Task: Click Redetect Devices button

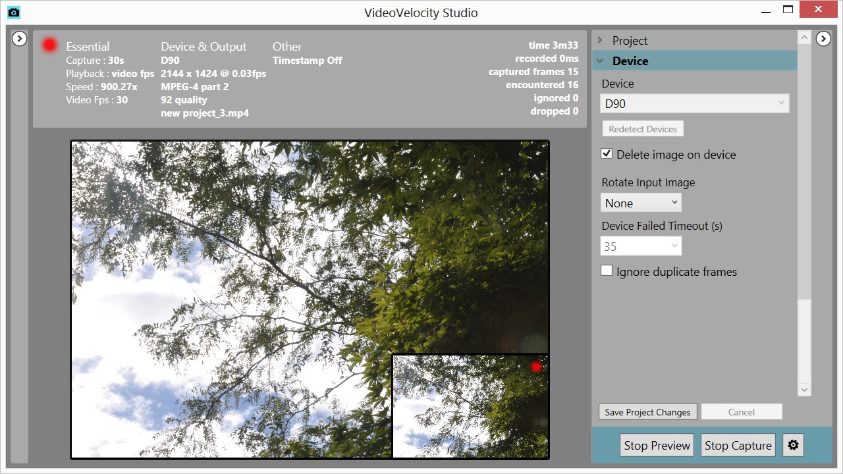Action: [x=643, y=129]
